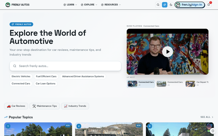Open the notifications bell

coord(209,5)
